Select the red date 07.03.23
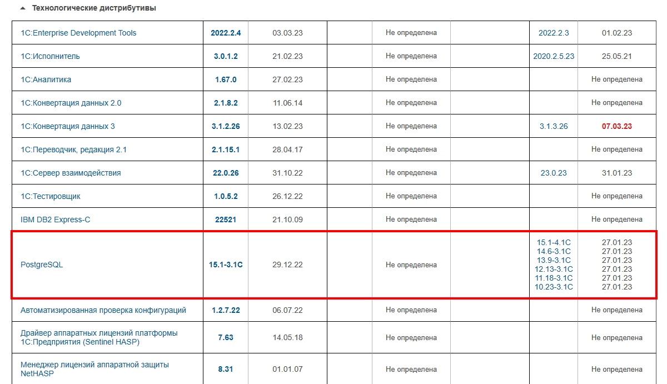The image size is (667, 384). [617, 126]
